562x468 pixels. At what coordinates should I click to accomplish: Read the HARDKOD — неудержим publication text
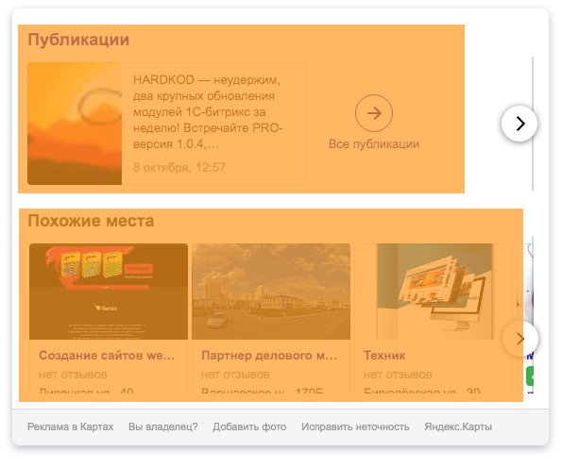point(208,111)
